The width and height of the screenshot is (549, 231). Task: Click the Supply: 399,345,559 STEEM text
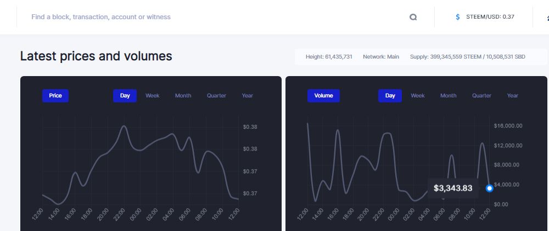pyautogui.click(x=445, y=56)
